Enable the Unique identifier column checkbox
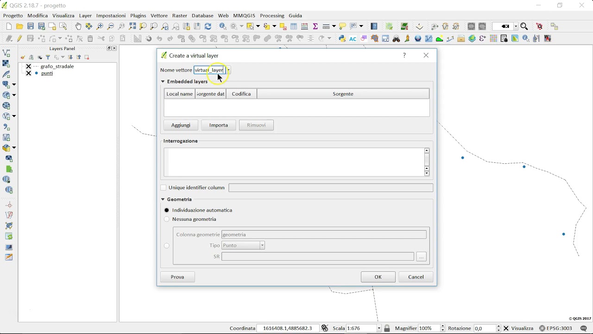This screenshot has width=593, height=334. (163, 188)
